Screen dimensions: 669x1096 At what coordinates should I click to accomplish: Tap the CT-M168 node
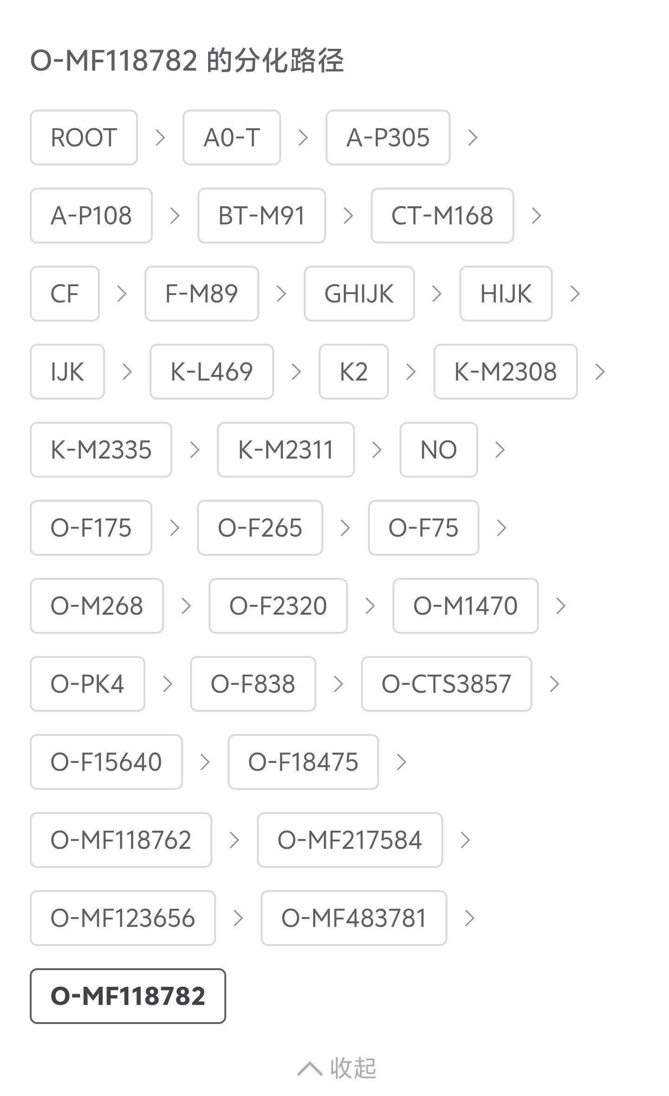pos(442,216)
